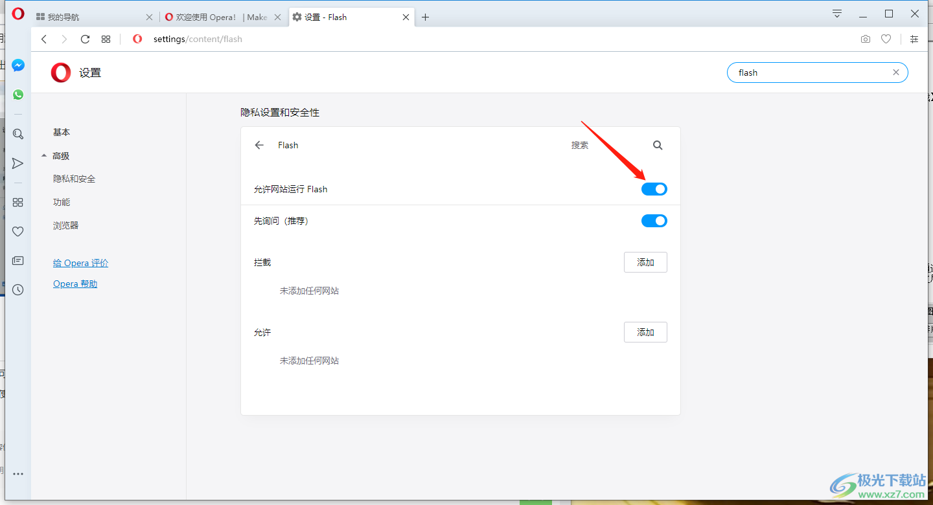Open History clock in sidebar
This screenshot has width=933, height=505.
point(18,290)
